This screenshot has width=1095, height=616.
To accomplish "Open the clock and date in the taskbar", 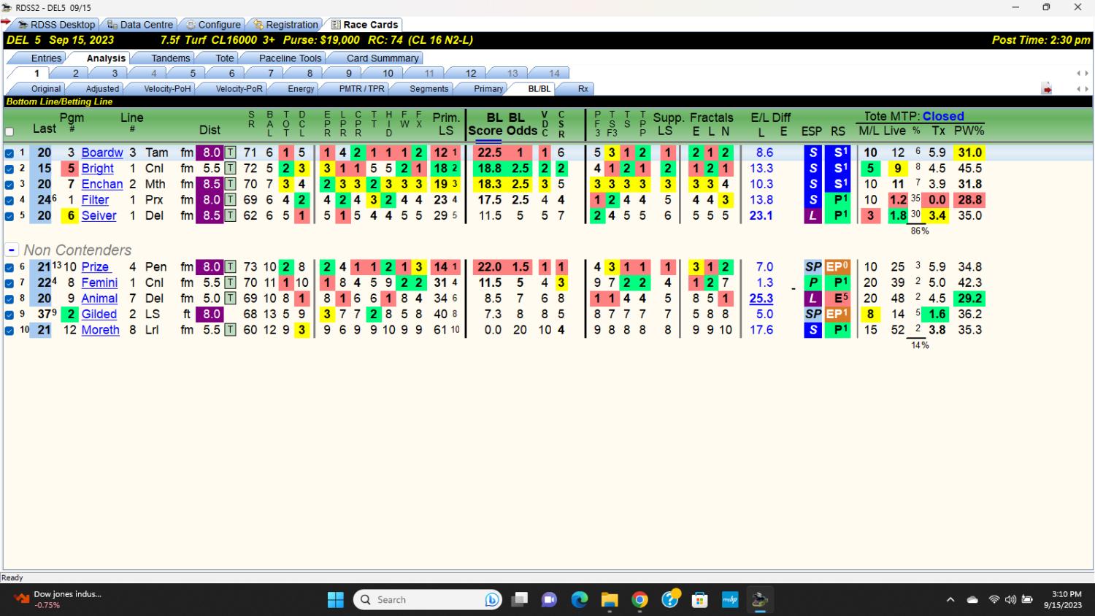I will tap(1063, 600).
